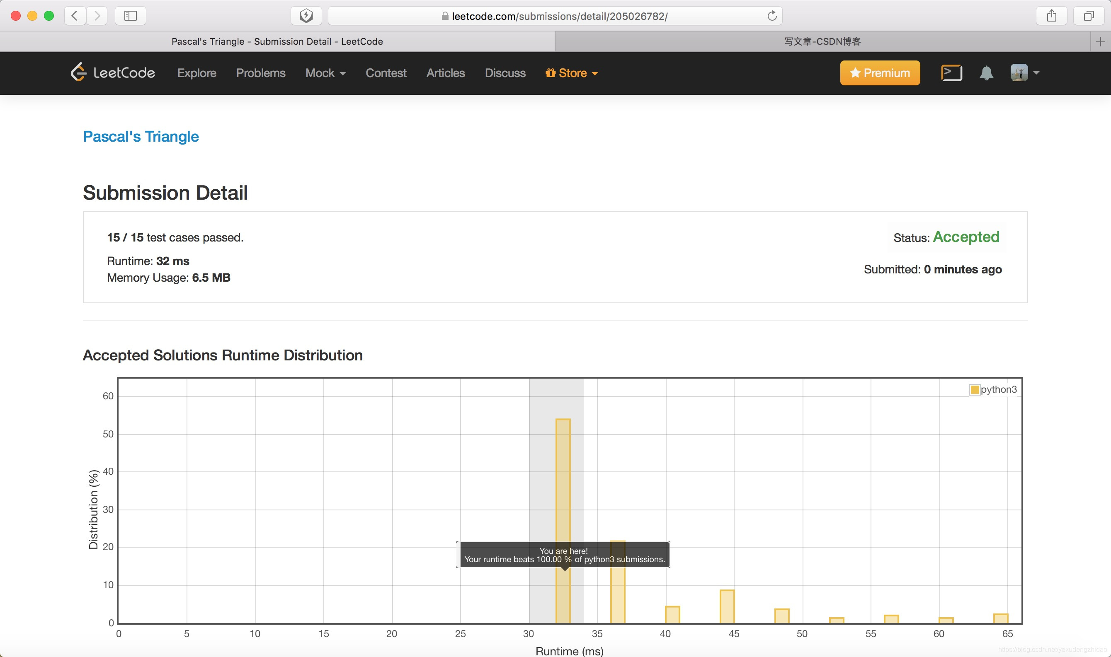Click the LeetCode logo
The width and height of the screenshot is (1111, 657).
tap(112, 72)
